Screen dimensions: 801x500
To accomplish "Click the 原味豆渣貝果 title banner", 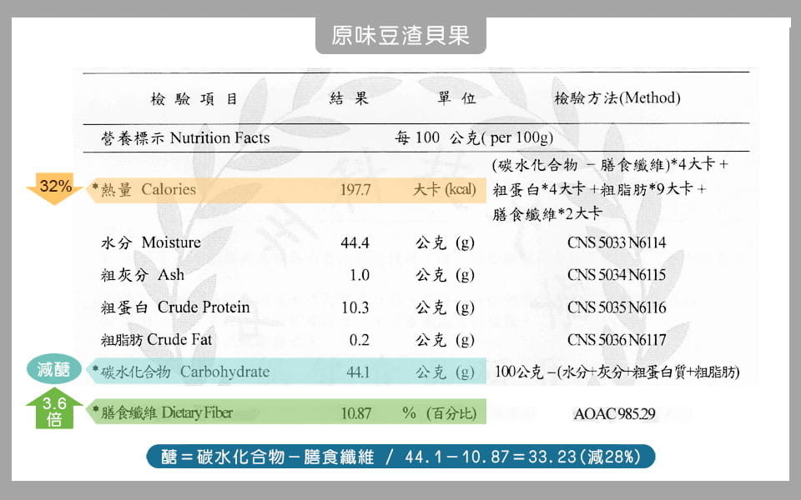I will coord(400,35).
